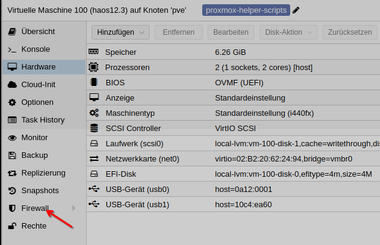Click the pencil edit tag icon

coord(296,10)
